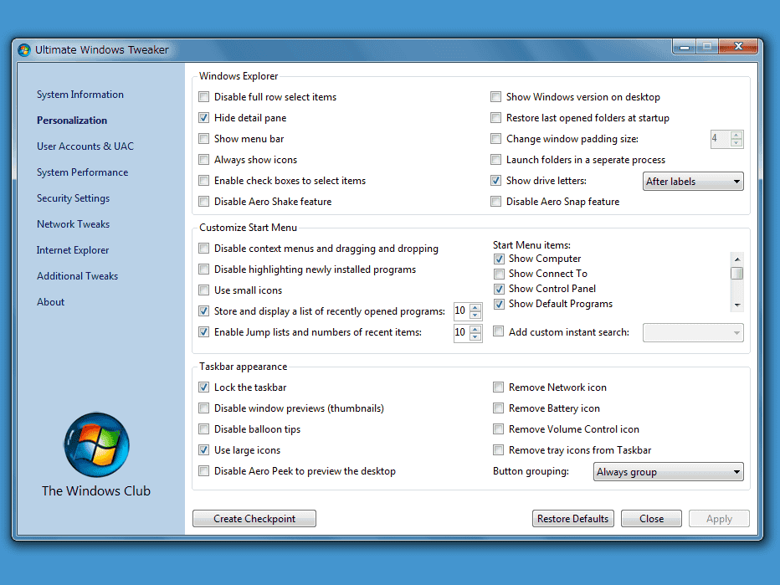Click the Start Menu items scrollbar thumb
780x585 pixels.
[x=737, y=274]
